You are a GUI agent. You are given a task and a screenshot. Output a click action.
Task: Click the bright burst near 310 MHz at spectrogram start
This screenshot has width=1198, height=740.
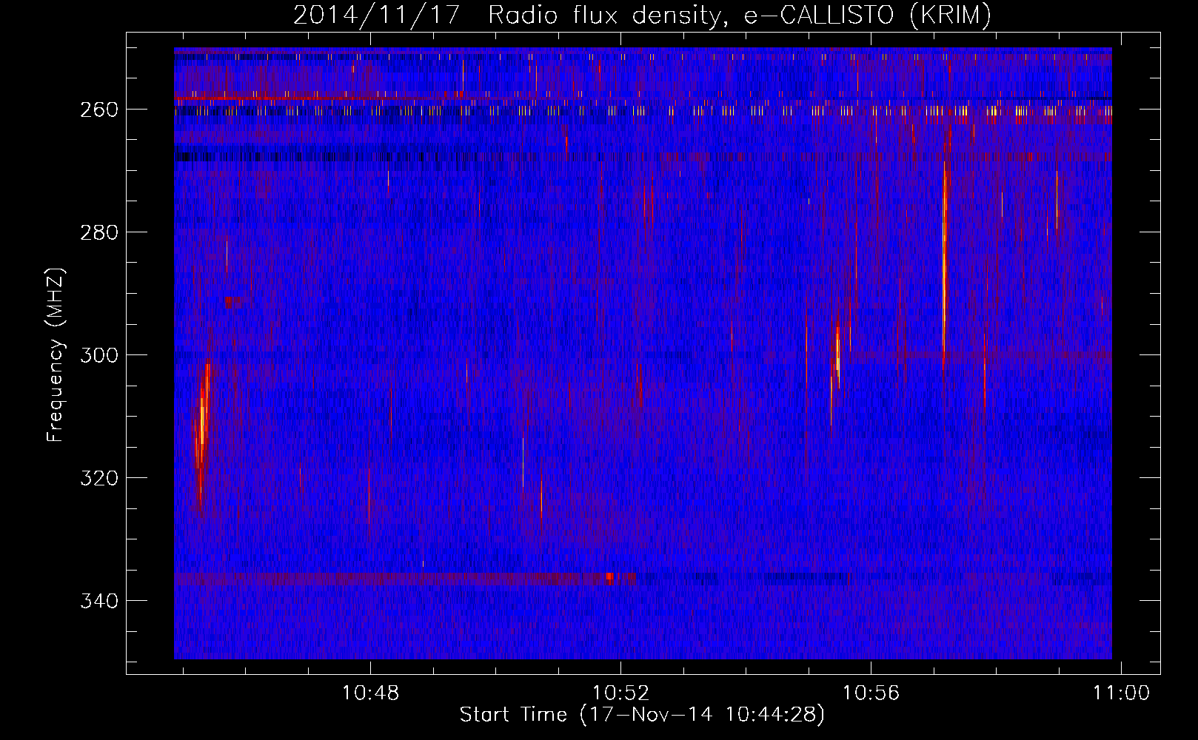(x=202, y=422)
